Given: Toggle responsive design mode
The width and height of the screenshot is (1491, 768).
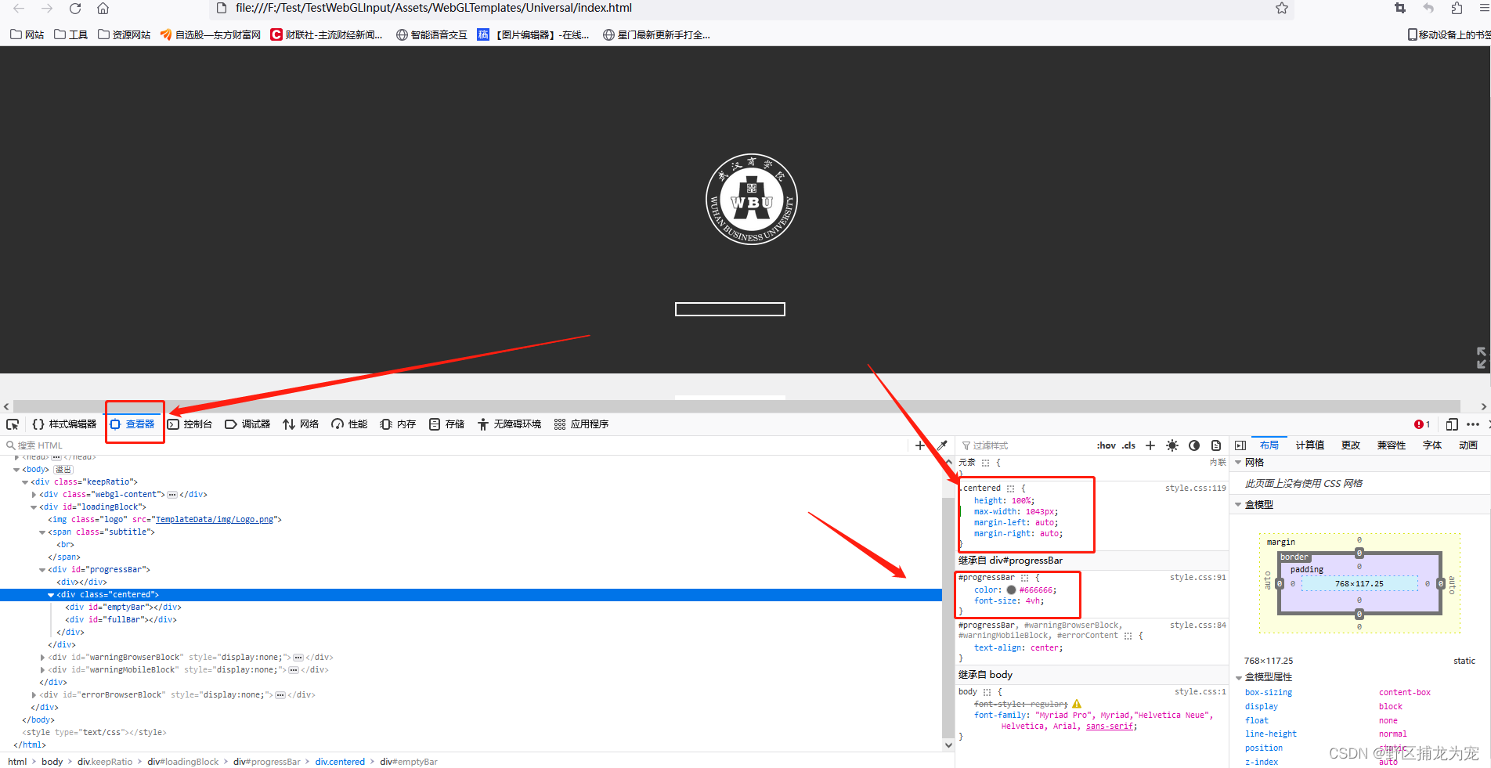Looking at the screenshot, I should tap(1451, 424).
